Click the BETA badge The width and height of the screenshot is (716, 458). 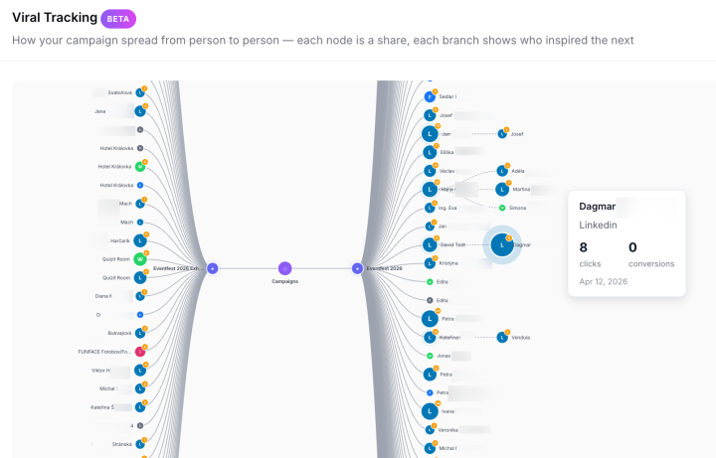point(118,19)
